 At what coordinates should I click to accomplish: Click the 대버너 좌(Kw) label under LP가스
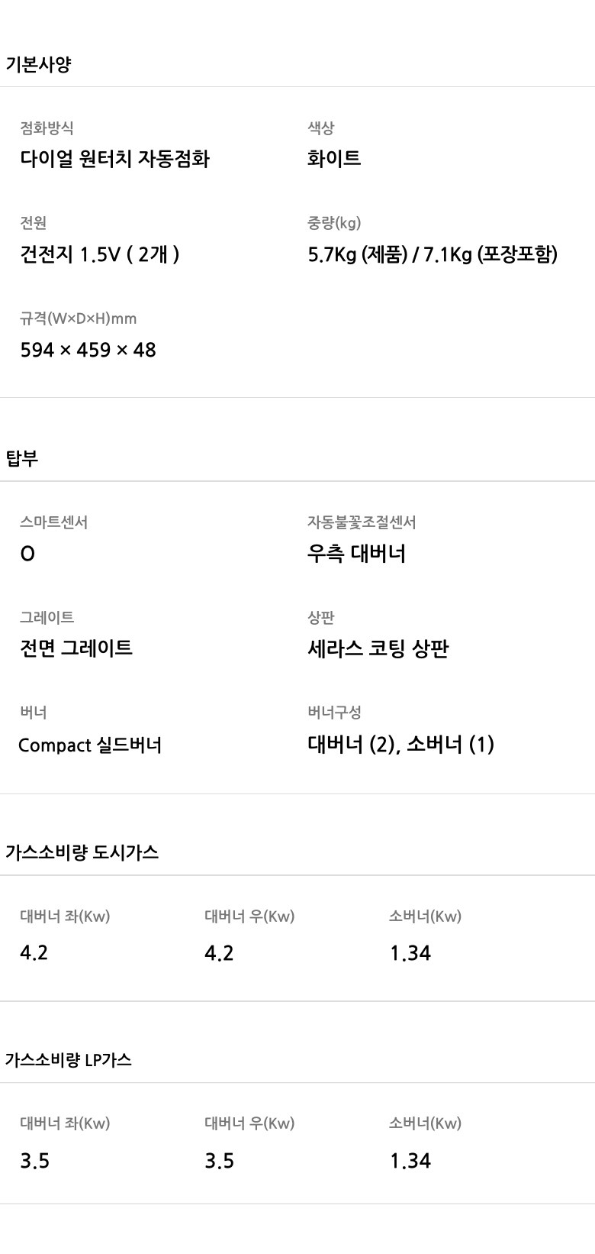[x=65, y=1123]
